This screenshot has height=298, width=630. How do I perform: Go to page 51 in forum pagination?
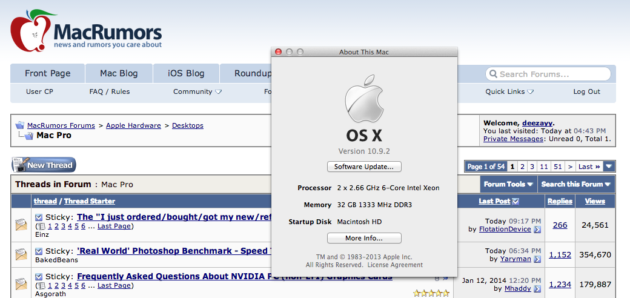[557, 167]
